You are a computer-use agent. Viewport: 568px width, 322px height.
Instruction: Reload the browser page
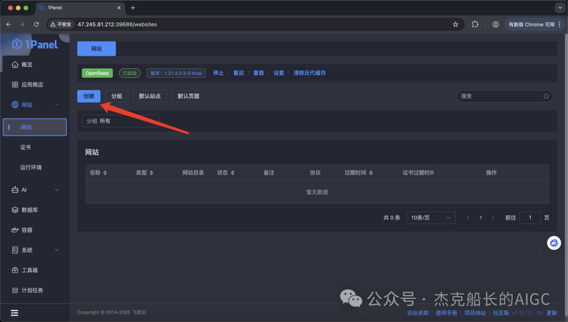click(x=36, y=24)
